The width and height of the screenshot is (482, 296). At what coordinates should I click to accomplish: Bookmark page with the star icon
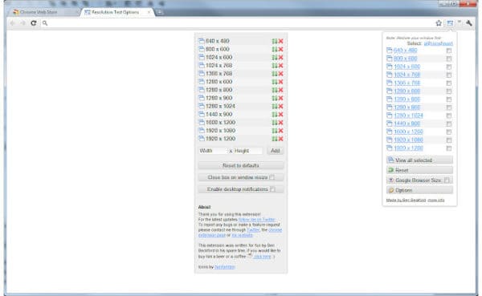tap(439, 23)
